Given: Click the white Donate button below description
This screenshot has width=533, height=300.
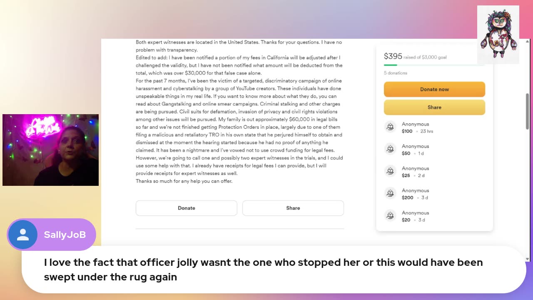Looking at the screenshot, I should [x=186, y=208].
